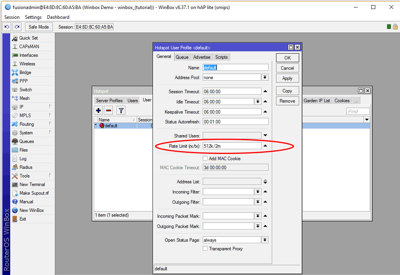Open Open Status Page dropdown
This screenshot has width=400, height=275.
pos(265,240)
